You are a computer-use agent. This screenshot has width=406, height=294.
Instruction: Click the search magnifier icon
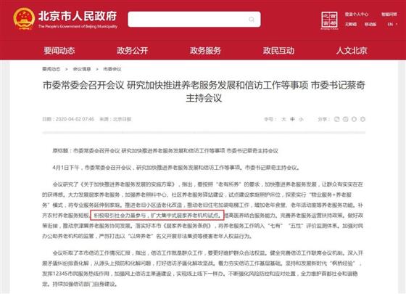tap(251, 20)
